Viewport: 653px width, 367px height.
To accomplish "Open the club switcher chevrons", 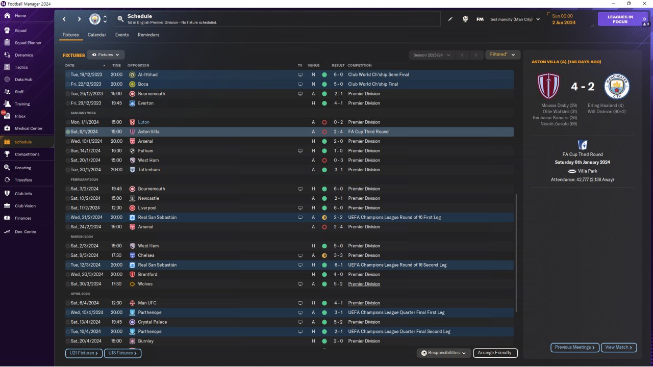I will (x=105, y=19).
